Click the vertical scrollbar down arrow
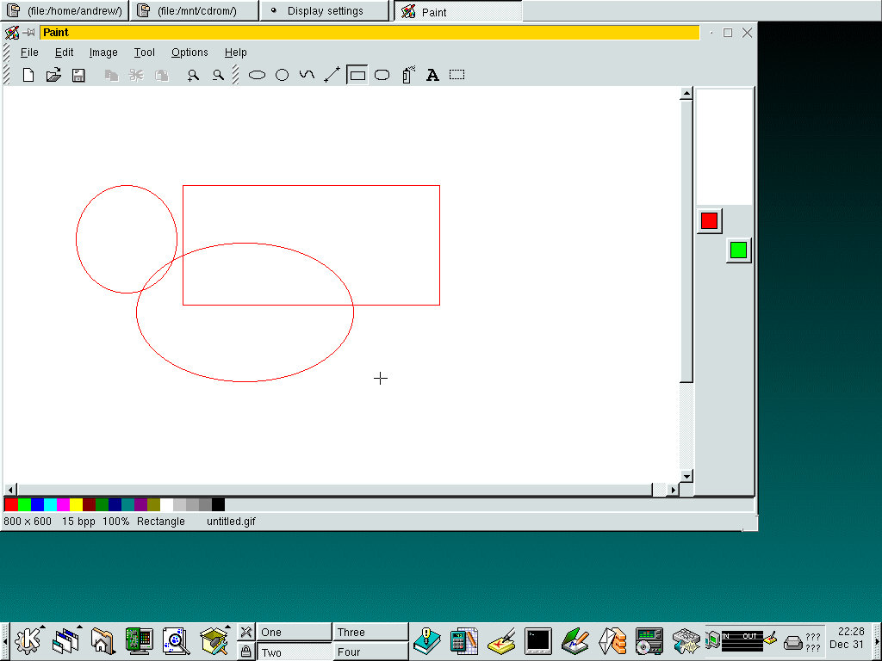This screenshot has height=661, width=882. (686, 476)
